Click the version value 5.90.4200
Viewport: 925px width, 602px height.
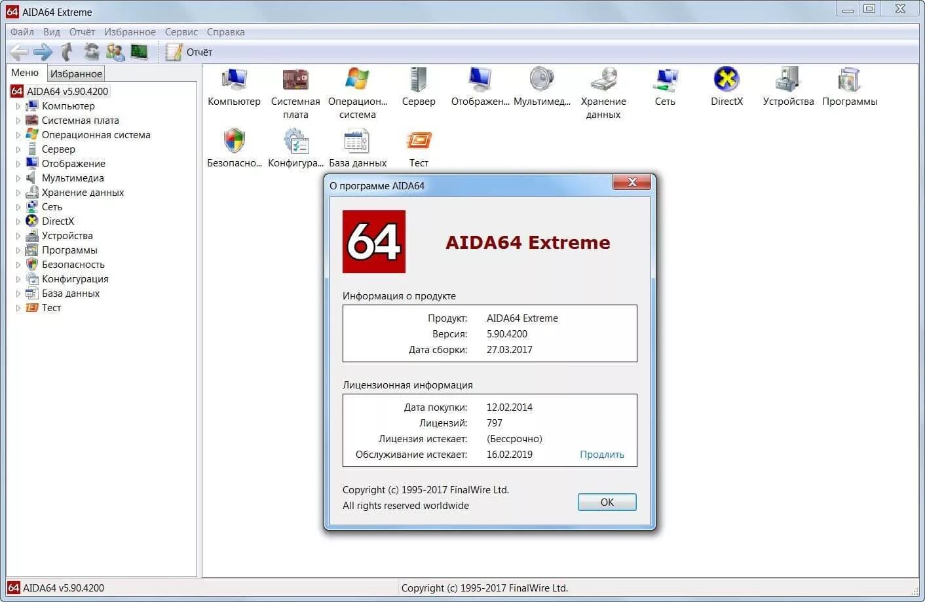coord(507,334)
